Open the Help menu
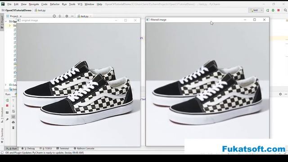The width and height of the screenshot is (288, 162). [x=99, y=4]
